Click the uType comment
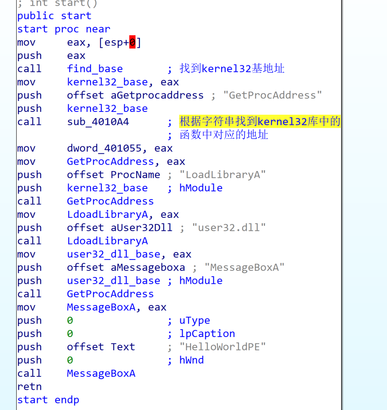 195,320
